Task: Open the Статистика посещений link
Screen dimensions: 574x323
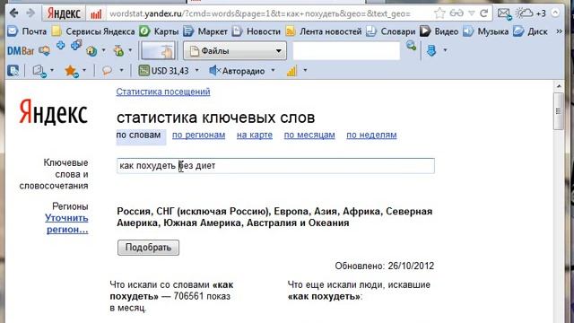Action: [163, 92]
